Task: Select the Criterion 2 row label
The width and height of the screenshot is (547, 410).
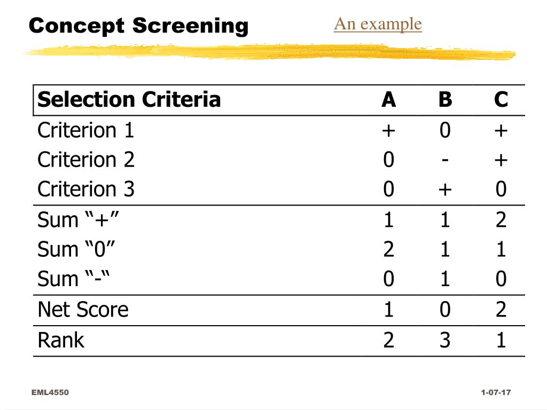Action: pos(86,160)
